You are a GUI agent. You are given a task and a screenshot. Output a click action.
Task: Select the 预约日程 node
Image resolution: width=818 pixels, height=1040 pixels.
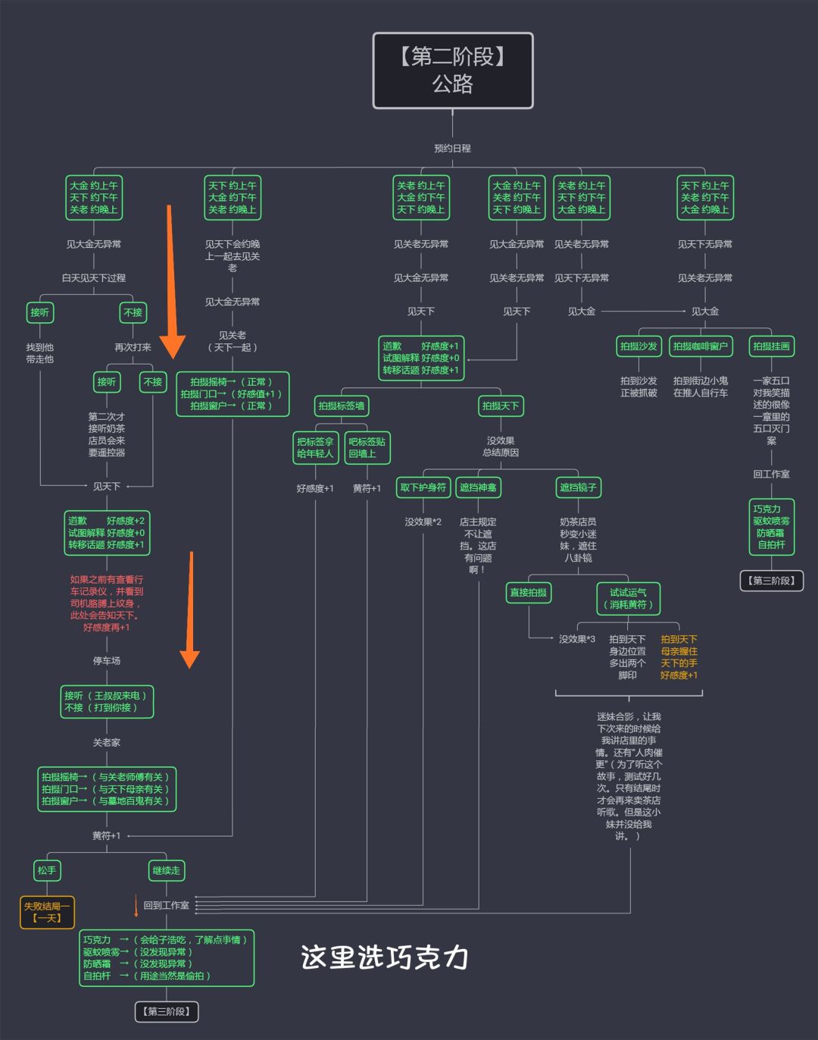coord(452,149)
